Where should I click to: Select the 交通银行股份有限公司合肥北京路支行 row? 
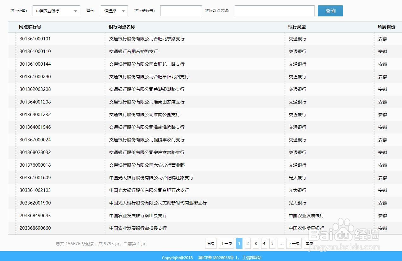click(x=147, y=39)
